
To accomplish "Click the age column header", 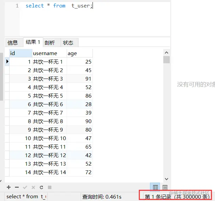I will [x=80, y=53].
